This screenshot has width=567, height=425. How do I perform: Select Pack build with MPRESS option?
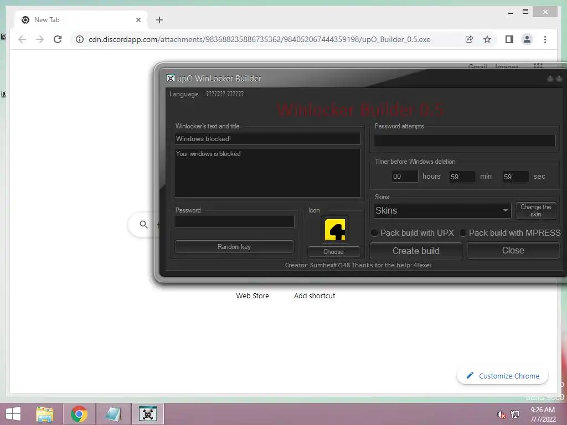510,233
